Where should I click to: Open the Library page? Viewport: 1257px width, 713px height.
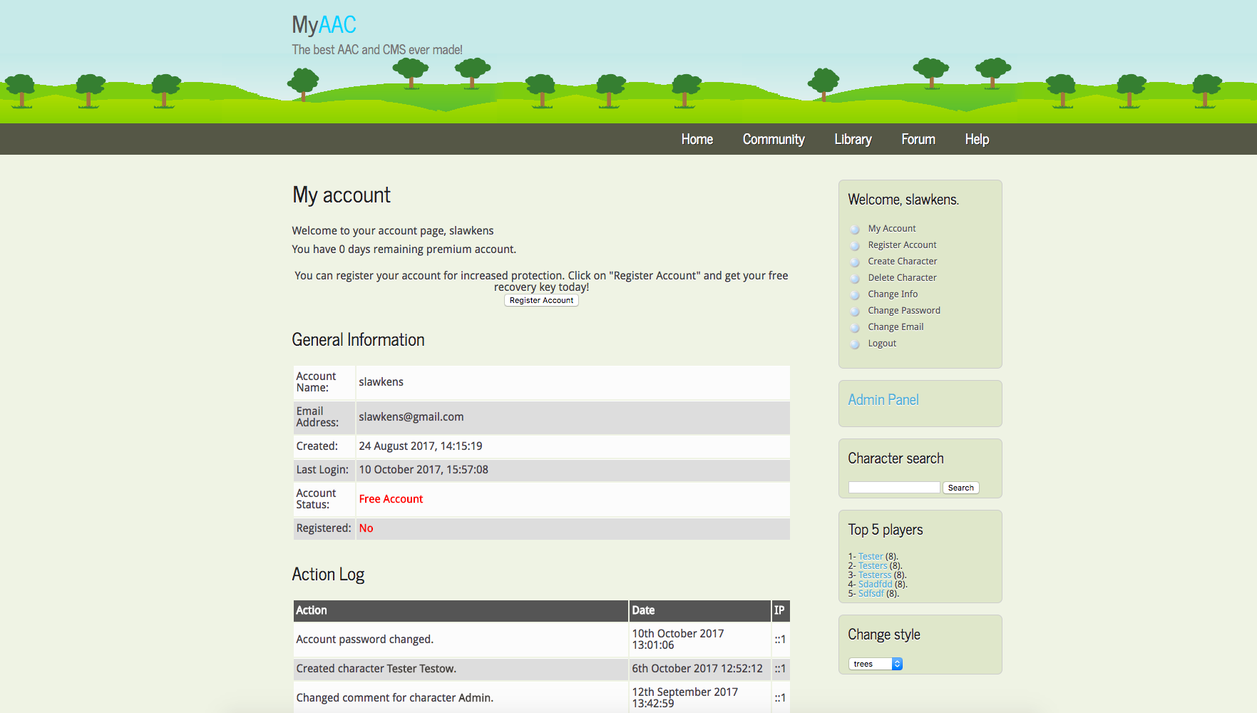(853, 139)
